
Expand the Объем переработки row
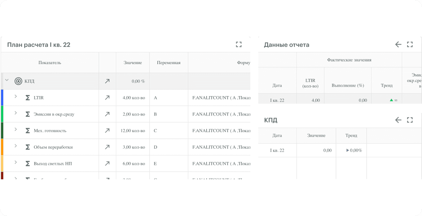16,145
